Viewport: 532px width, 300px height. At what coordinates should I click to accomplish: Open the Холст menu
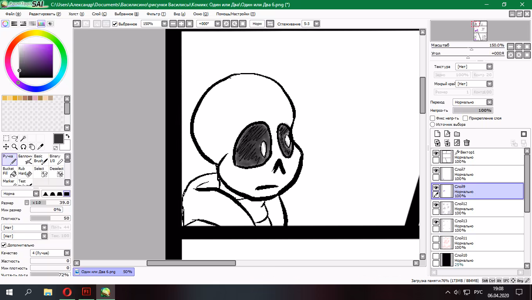tap(76, 14)
